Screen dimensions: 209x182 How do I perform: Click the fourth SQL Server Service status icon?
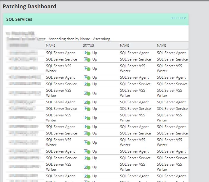point(87,133)
